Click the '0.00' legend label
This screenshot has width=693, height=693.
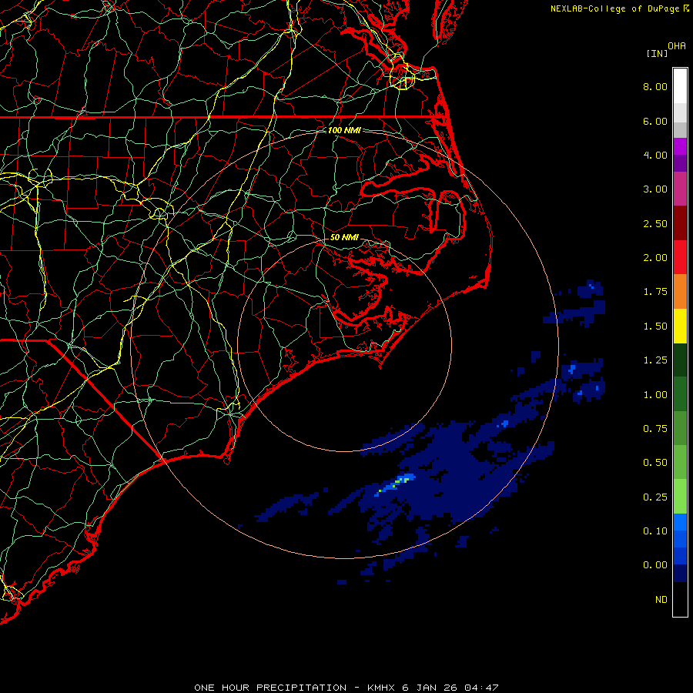tap(655, 565)
